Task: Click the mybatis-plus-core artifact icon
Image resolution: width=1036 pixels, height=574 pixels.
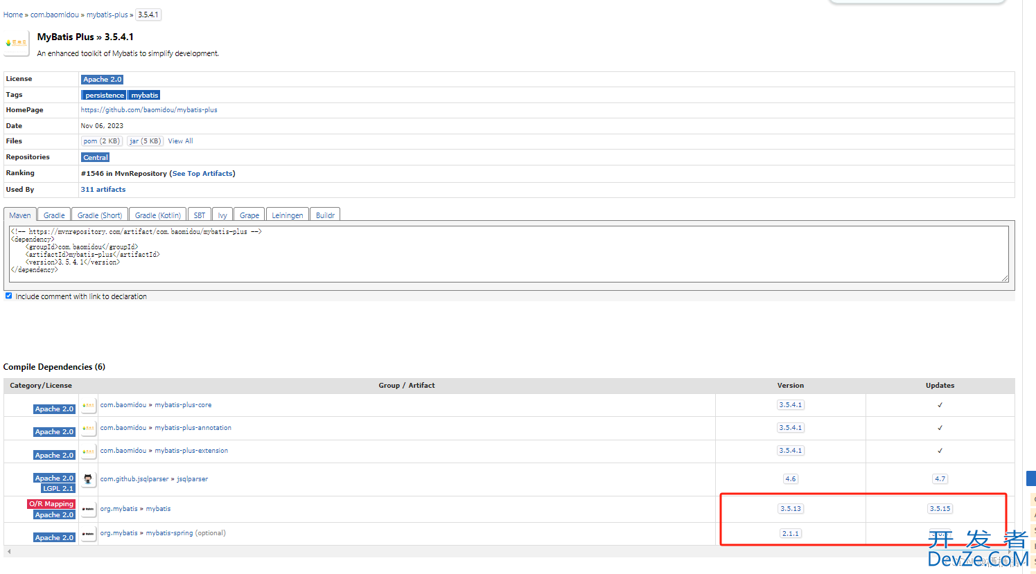Action: [88, 405]
